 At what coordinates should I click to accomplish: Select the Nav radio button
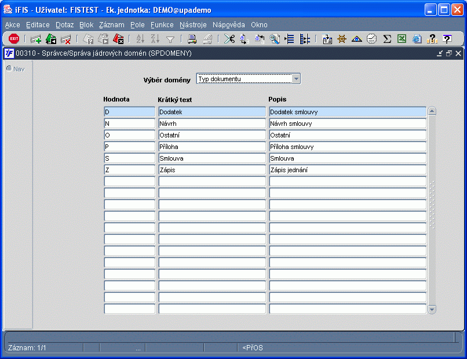pos(9,68)
